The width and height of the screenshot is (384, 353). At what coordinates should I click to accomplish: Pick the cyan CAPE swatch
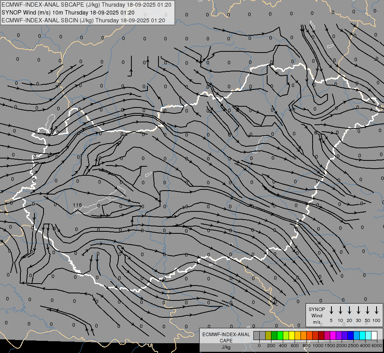point(362,336)
